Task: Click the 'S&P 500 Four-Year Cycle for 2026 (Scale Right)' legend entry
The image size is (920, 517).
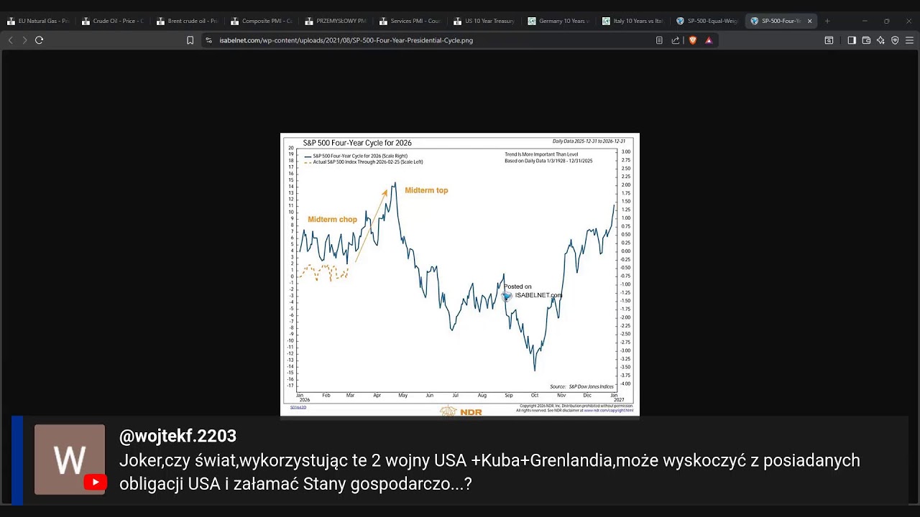Action: [x=356, y=156]
